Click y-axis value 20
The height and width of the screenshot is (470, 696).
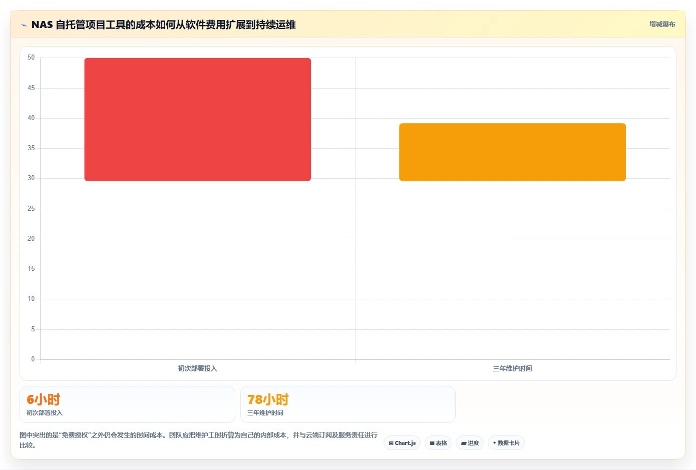pyautogui.click(x=31, y=238)
